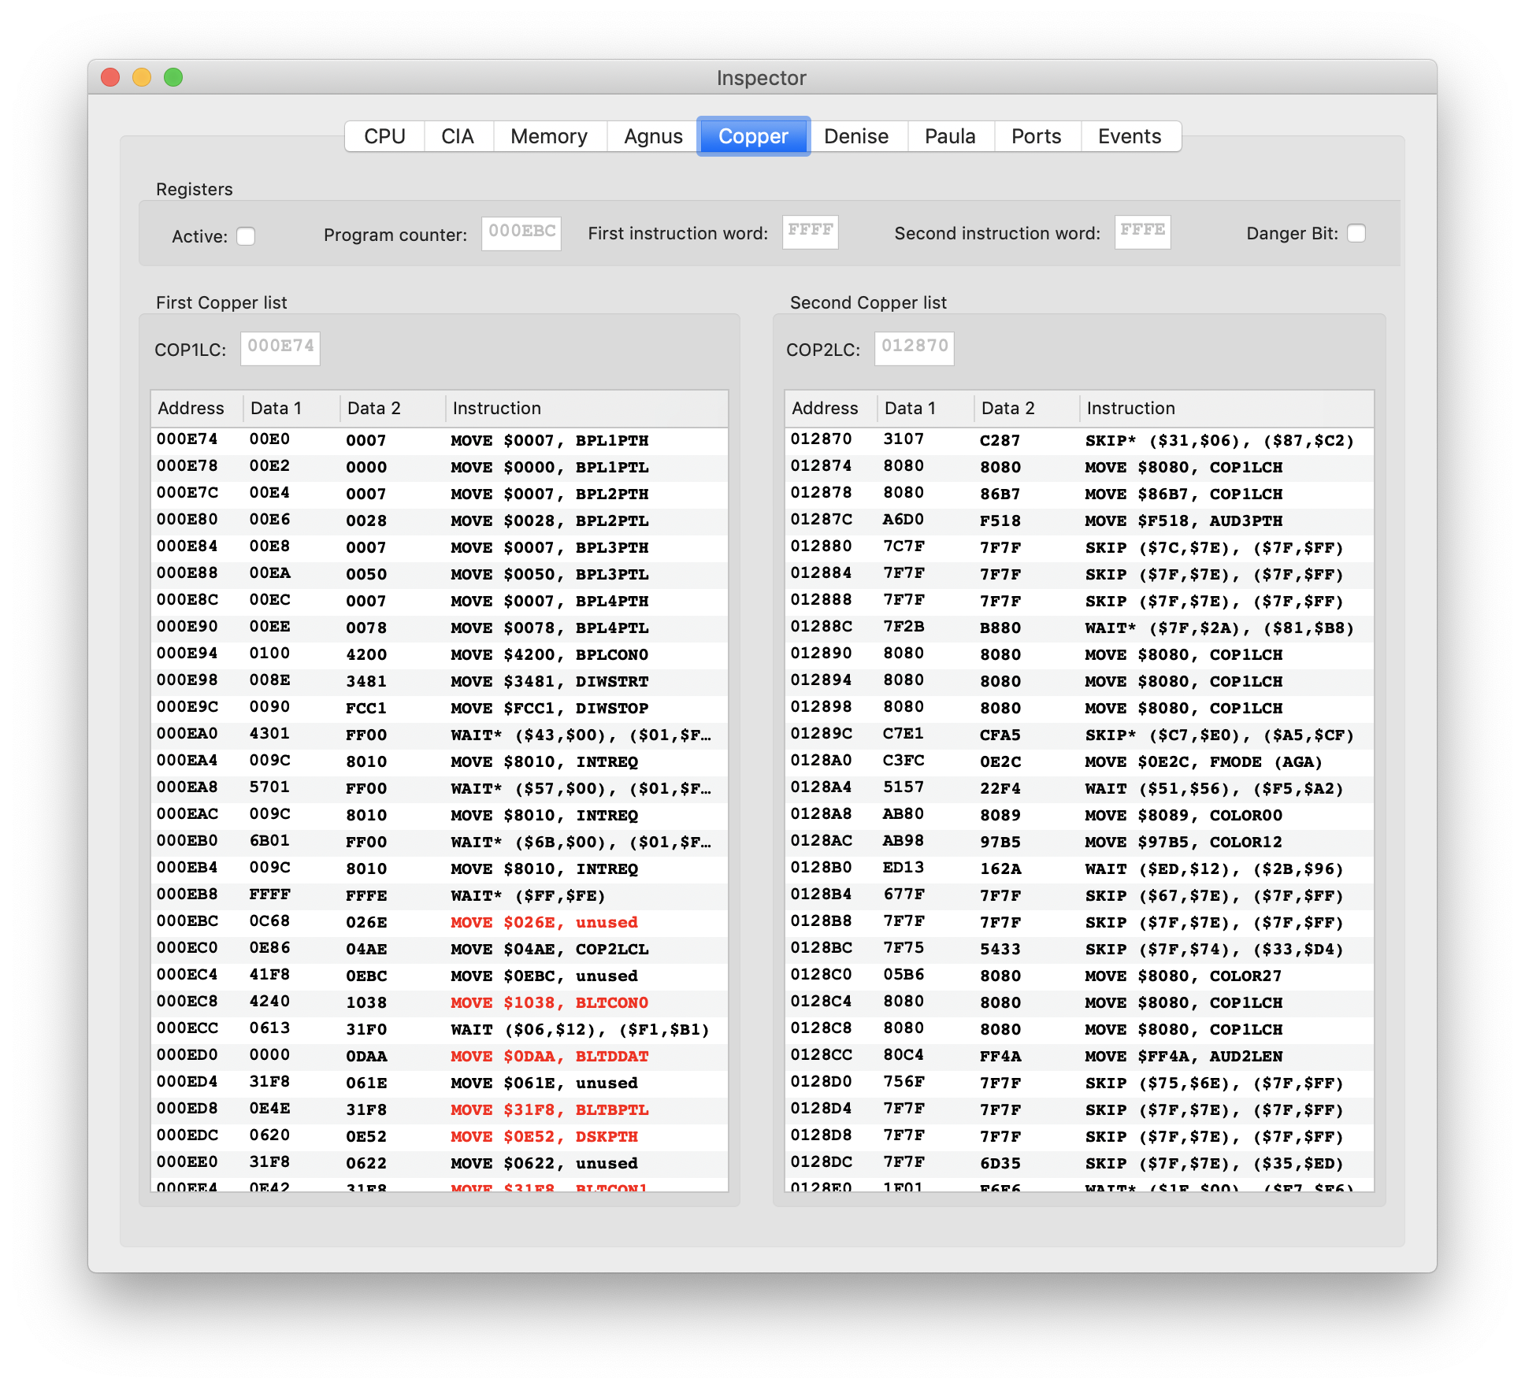Image resolution: width=1525 pixels, height=1389 pixels.
Task: Select row SKIP ($7F,$74), ($33,$D4)
Action: (1079, 949)
